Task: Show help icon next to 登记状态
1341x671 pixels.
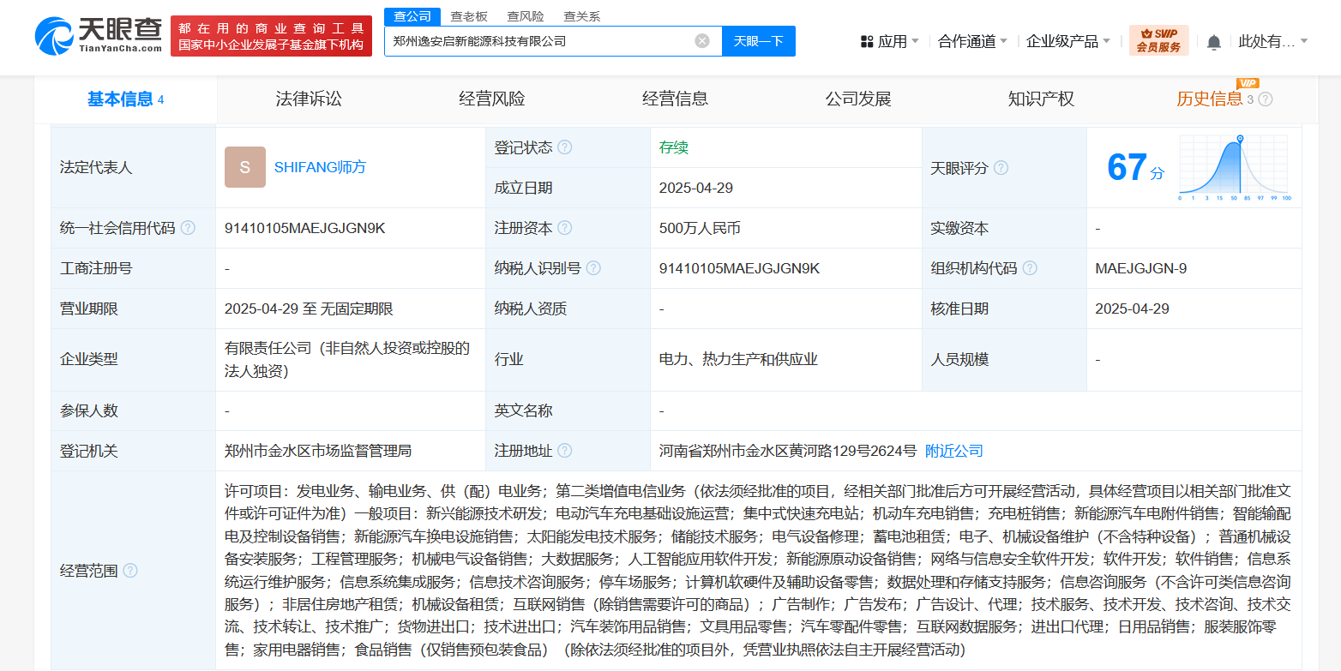Action: [564, 147]
